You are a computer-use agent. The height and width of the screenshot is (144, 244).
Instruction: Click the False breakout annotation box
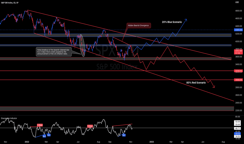pyautogui.click(x=54, y=52)
